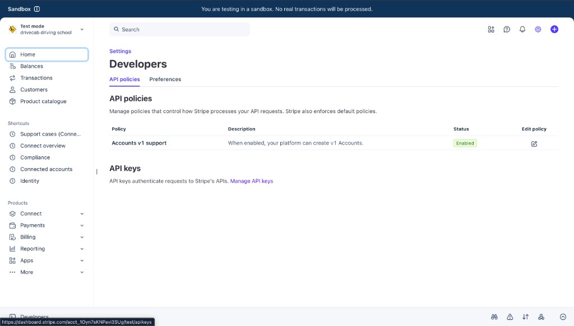The width and height of the screenshot is (574, 326).
Task: Open the apps grid icon in header
Action: click(x=491, y=29)
